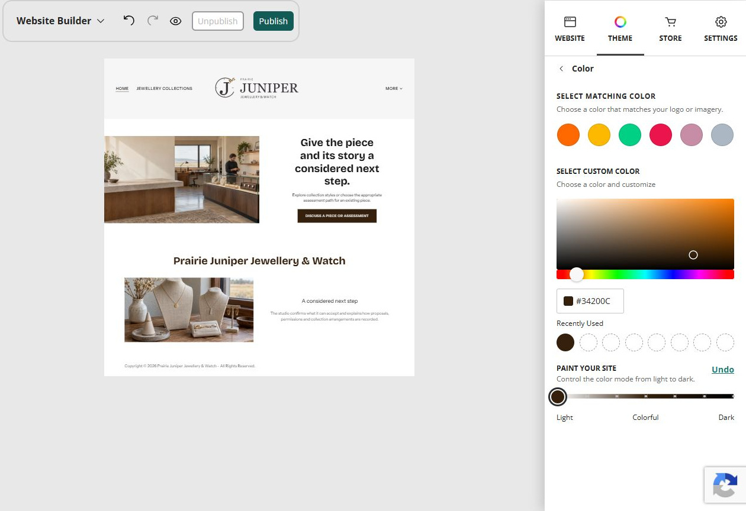Screen dimensions: 746x511
Task: Open the Website Builder dropdown
Action: 60,21
